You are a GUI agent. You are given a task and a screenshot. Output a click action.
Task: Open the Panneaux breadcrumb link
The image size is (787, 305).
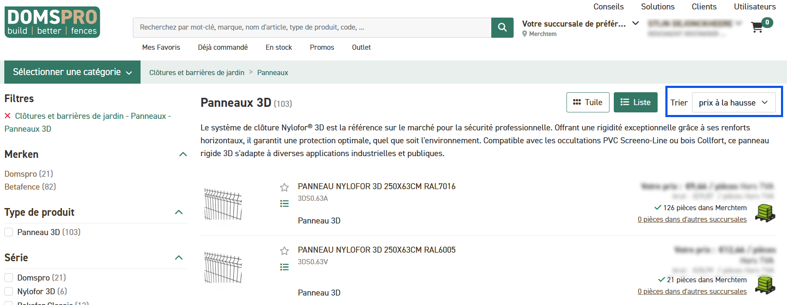[273, 72]
